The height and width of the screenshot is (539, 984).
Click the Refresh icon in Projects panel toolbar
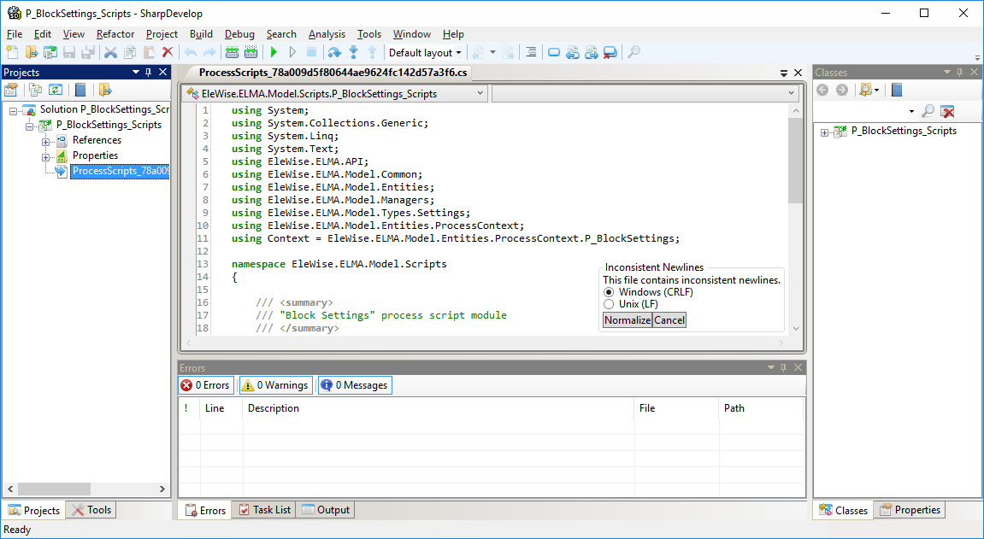click(x=56, y=90)
